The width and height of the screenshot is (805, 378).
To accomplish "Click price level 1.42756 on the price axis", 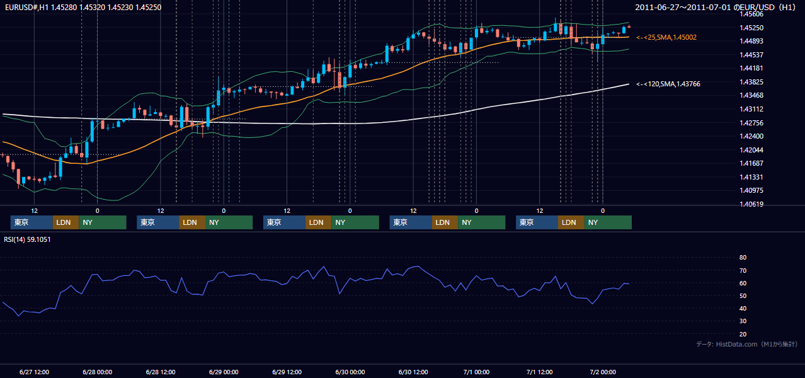I will click(751, 123).
